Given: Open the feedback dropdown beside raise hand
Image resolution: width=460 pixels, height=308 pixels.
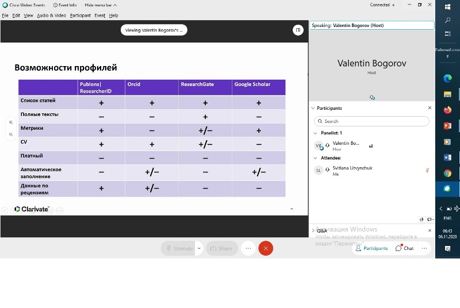Looking at the screenshot, I should tap(431, 219).
